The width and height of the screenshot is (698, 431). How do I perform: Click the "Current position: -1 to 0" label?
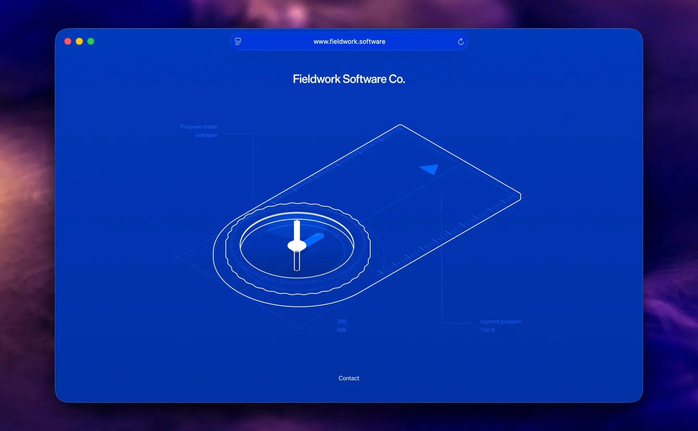501,326
